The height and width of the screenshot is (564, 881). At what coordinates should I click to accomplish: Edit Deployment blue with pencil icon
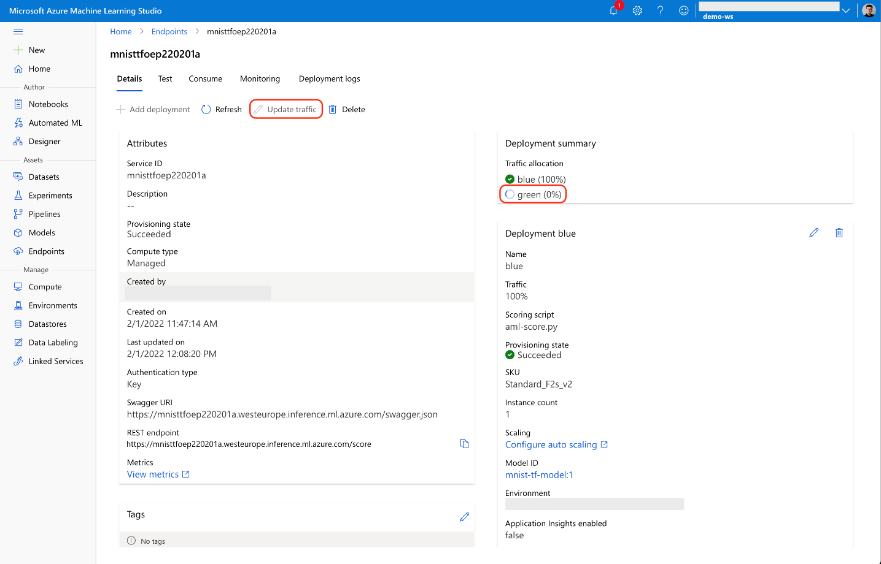coord(814,233)
